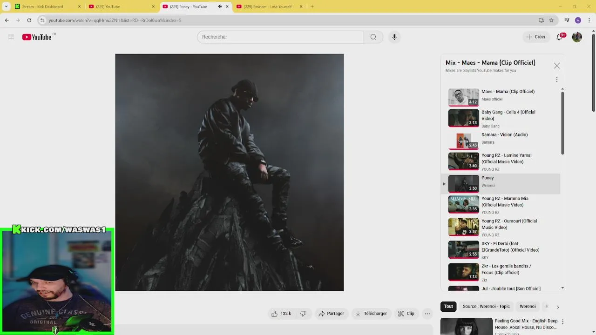Select the Tout filter chip

448,307
